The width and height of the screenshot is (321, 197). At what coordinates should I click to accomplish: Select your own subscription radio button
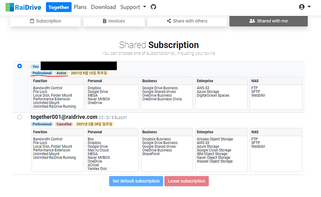point(20,66)
